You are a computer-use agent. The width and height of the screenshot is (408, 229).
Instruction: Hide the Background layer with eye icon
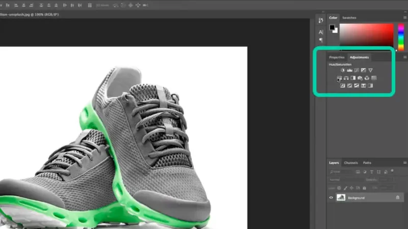coord(331,197)
